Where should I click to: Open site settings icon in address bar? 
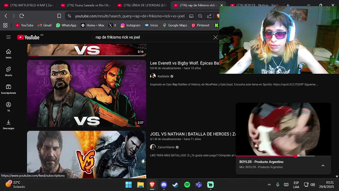(69, 16)
